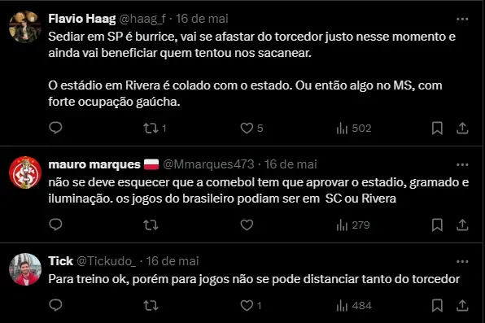
Task: Retweet Flavio Haag's post
Action: coord(155,128)
